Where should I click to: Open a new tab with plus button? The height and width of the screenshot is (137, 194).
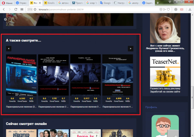point(158,3)
